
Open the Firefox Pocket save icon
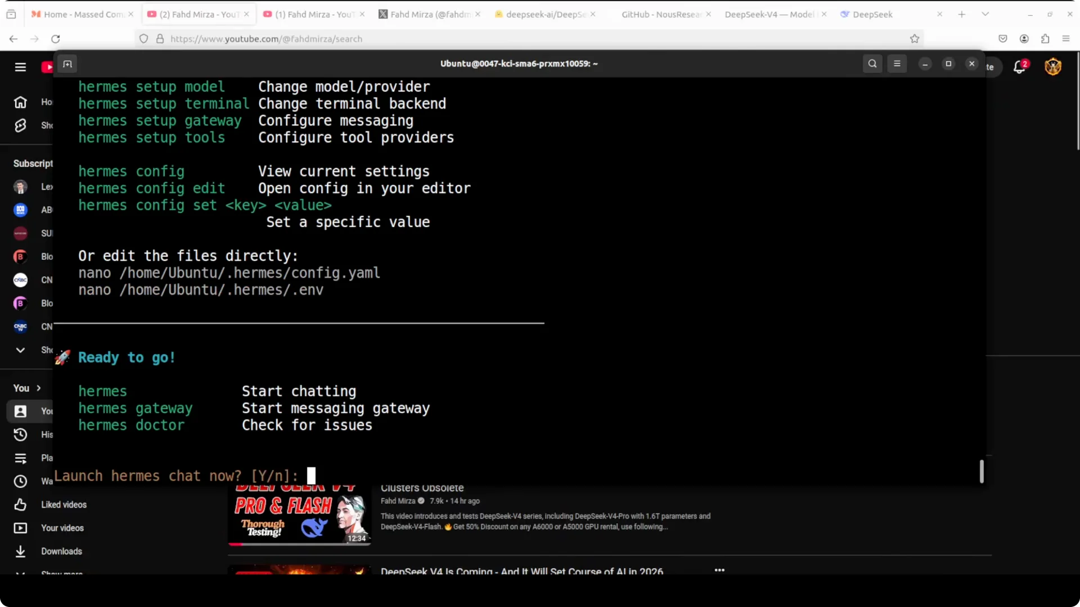pyautogui.click(x=1003, y=39)
